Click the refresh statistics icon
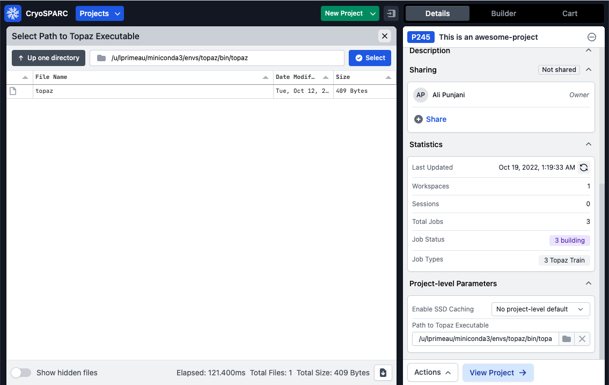 click(x=584, y=168)
